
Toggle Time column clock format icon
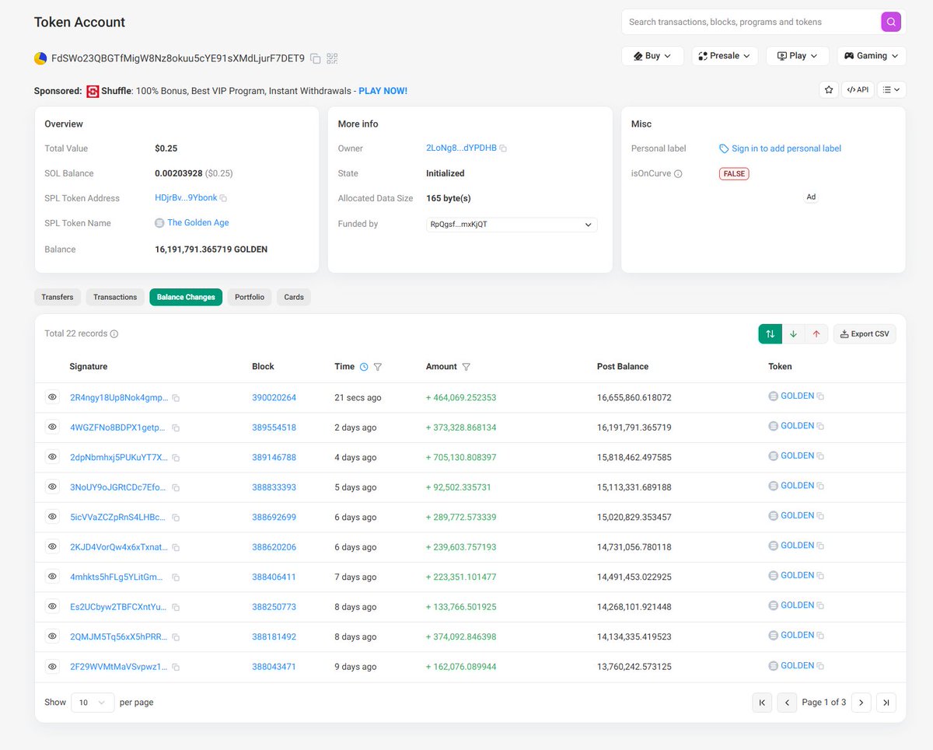[363, 367]
